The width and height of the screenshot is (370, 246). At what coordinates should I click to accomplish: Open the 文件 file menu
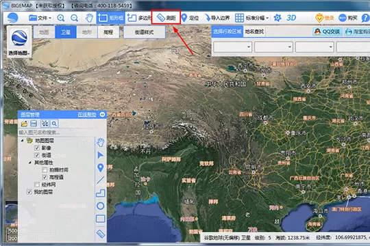click(x=40, y=18)
